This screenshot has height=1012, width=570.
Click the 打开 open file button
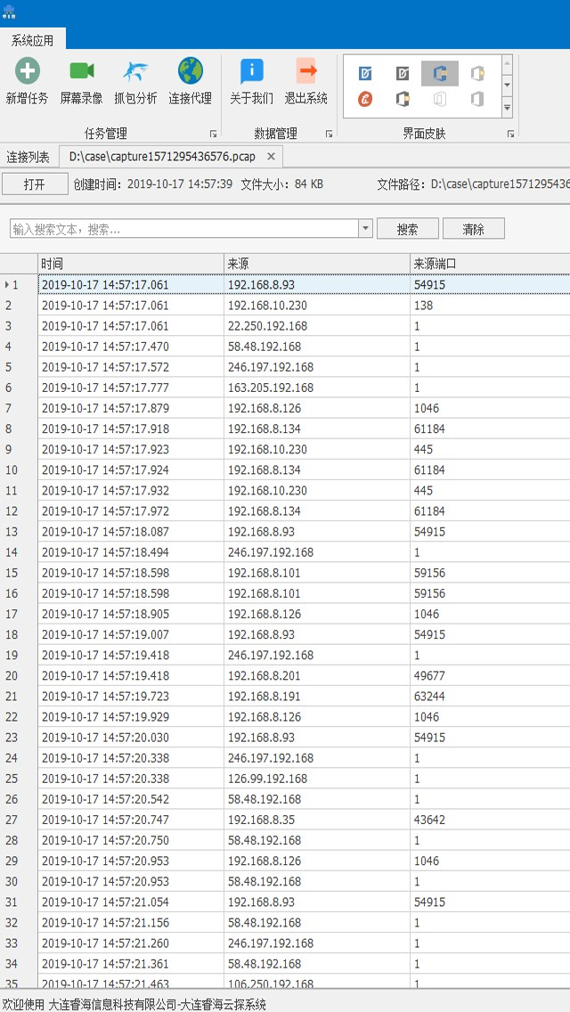pos(35,184)
